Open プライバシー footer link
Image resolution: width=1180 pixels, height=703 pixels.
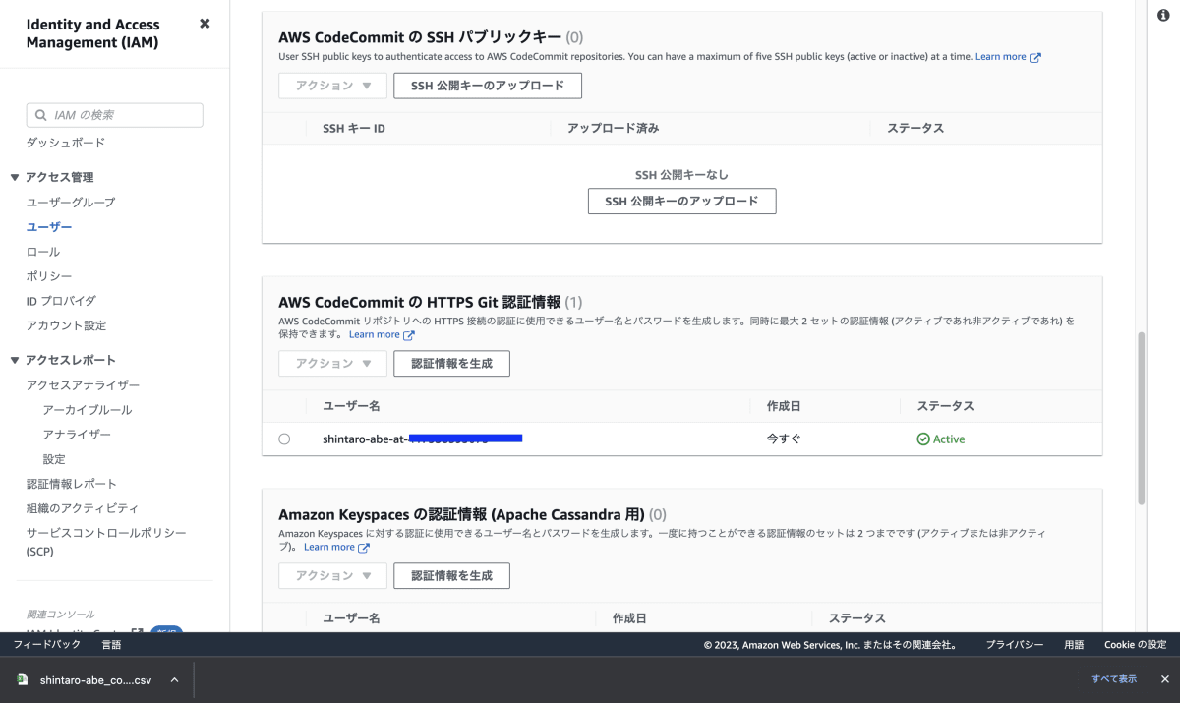1015,645
